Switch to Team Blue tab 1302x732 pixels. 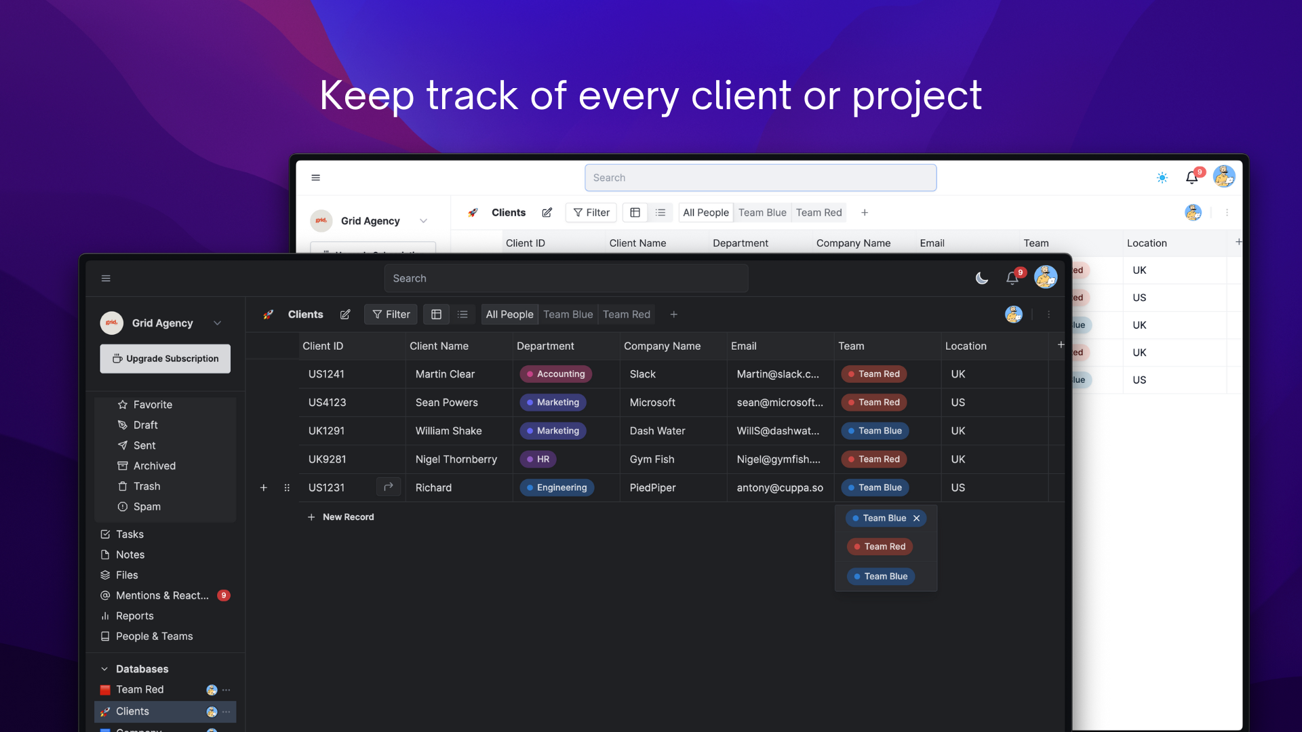click(x=568, y=314)
